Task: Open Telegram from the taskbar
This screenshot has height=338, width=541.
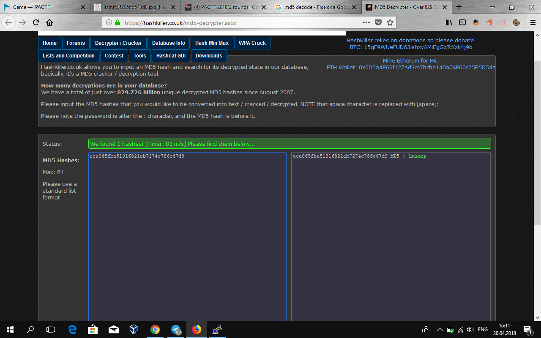Action: click(x=176, y=330)
